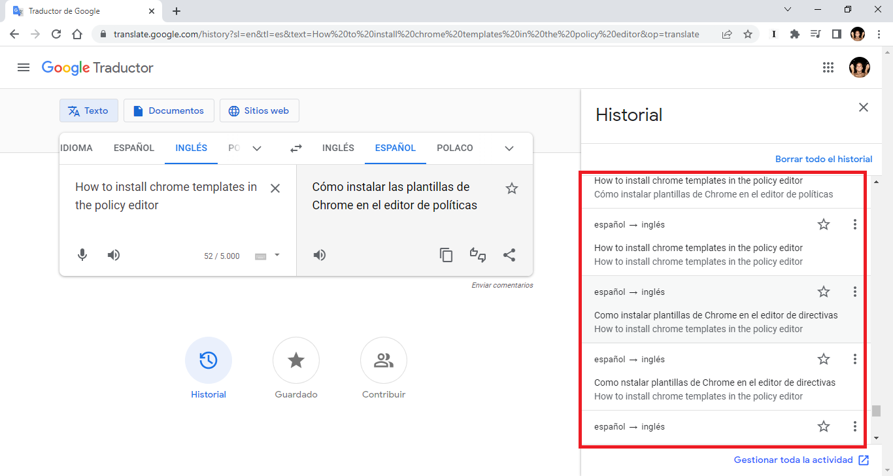Screen dimensions: 893x476
Task: Select the Texto translation mode
Action: click(x=89, y=110)
